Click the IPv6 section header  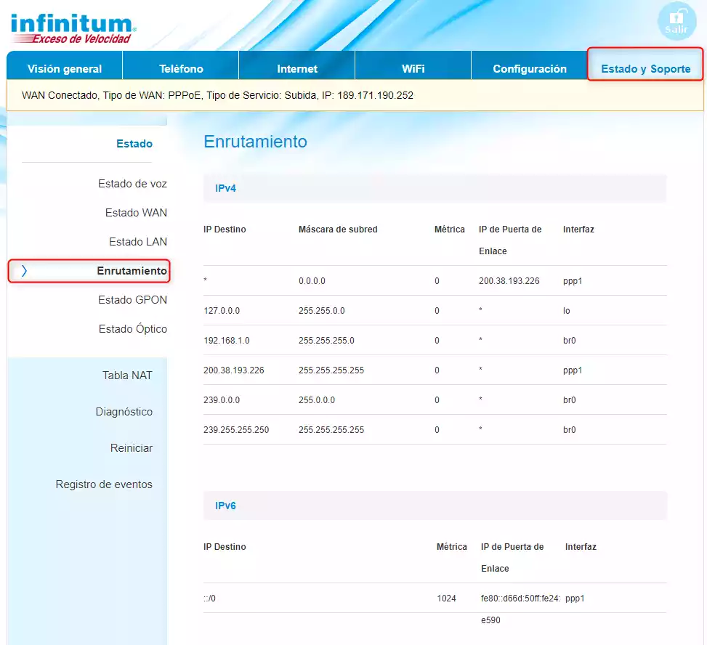tap(227, 506)
